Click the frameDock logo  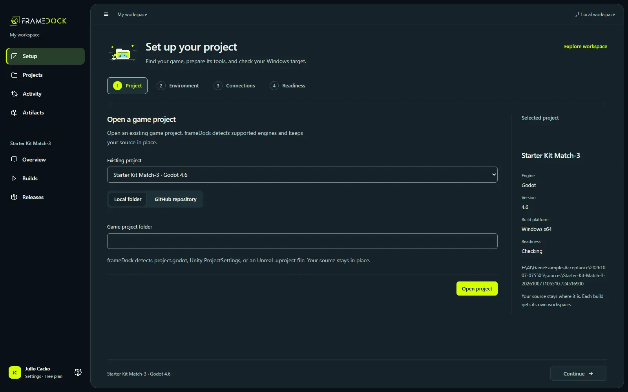coord(38,21)
